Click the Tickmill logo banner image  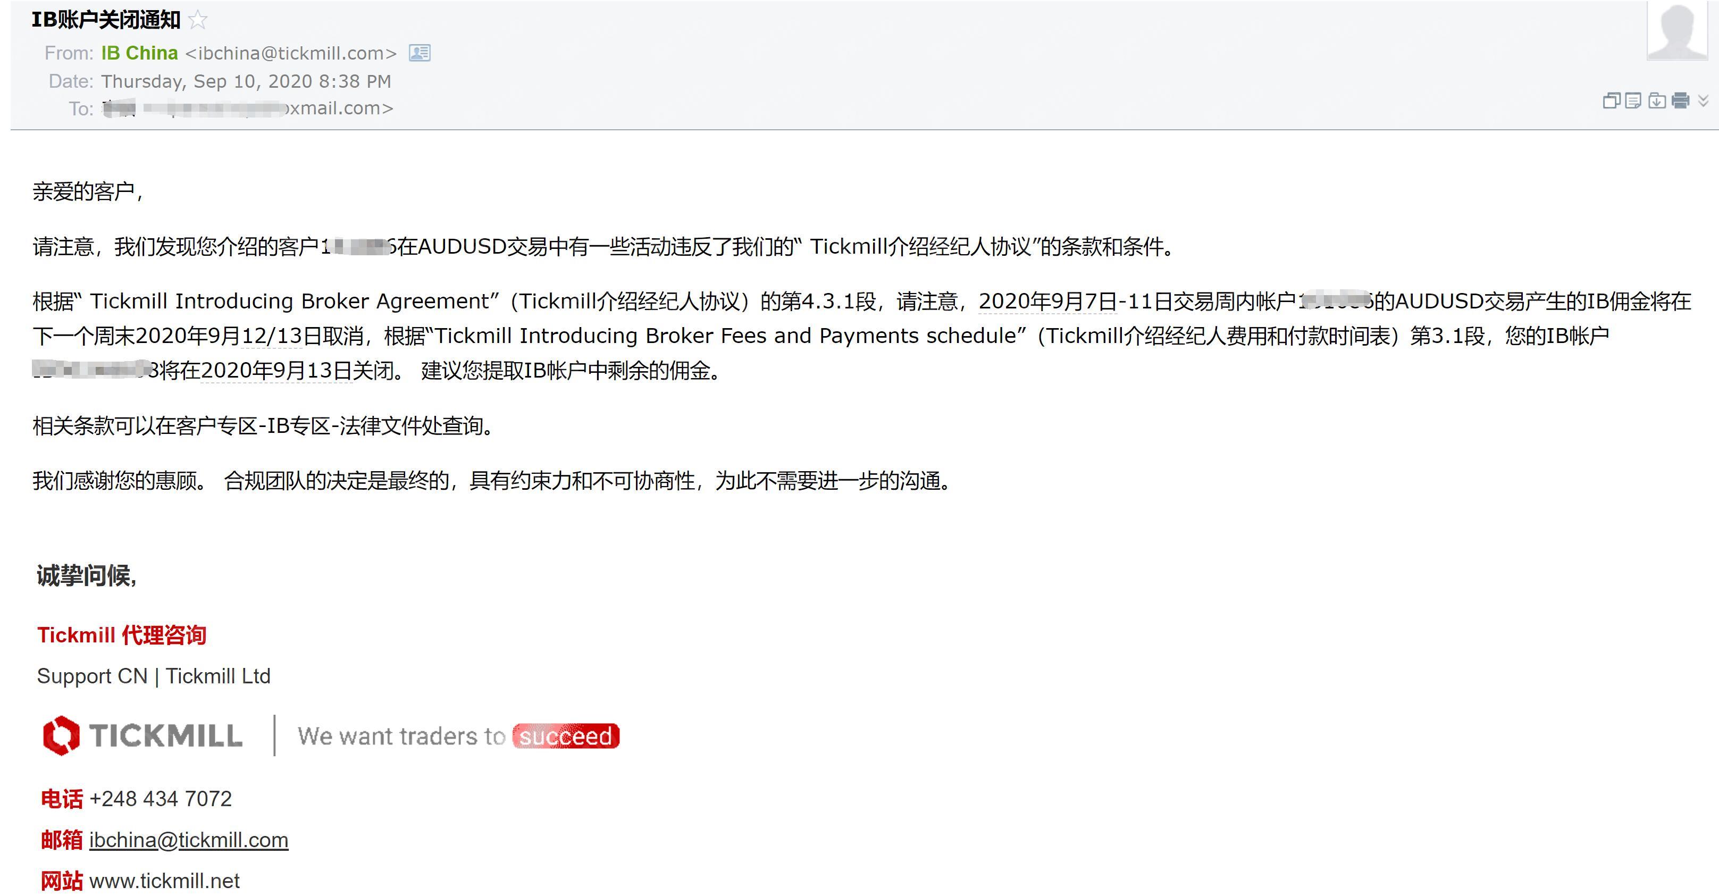[x=332, y=735]
